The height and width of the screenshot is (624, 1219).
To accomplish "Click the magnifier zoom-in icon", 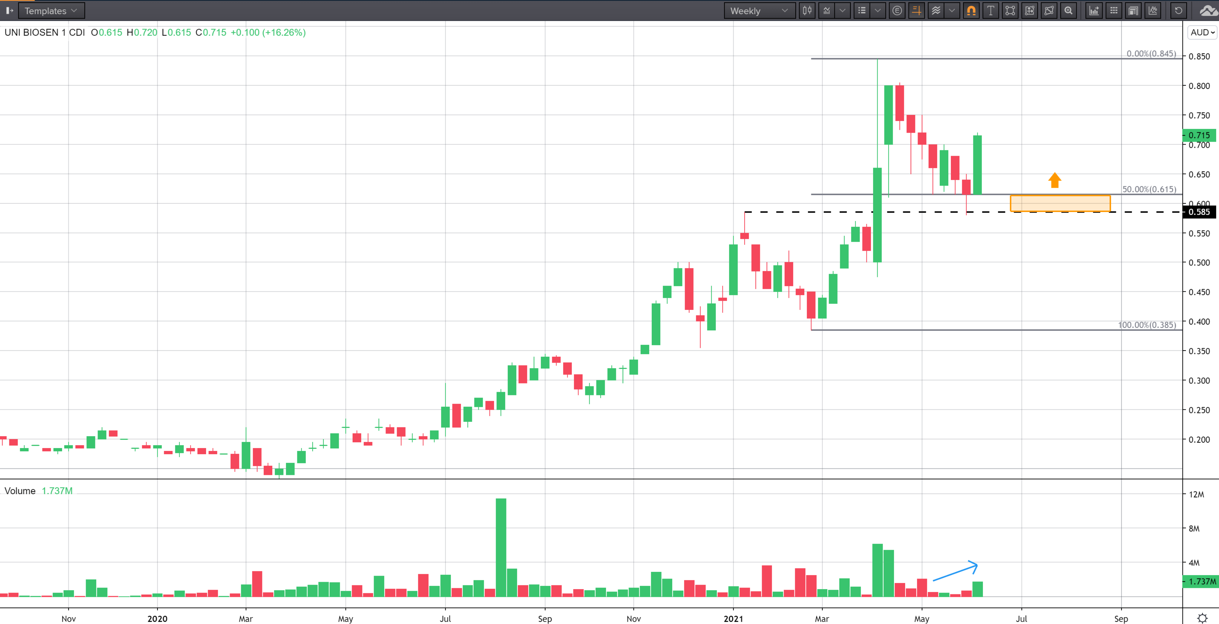I will coord(1069,11).
